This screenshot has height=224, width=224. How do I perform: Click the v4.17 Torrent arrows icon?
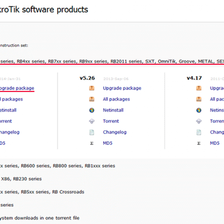199,121
